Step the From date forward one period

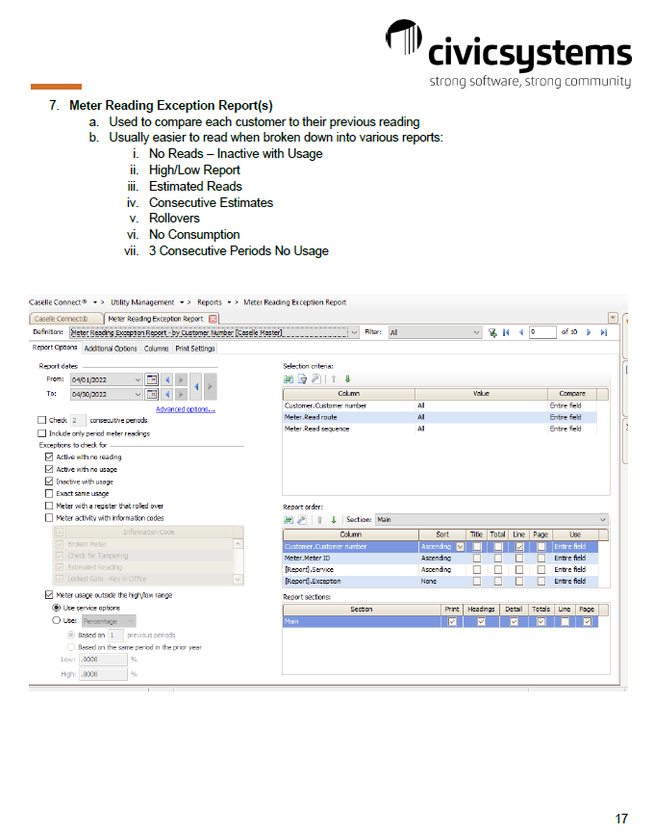(x=181, y=379)
